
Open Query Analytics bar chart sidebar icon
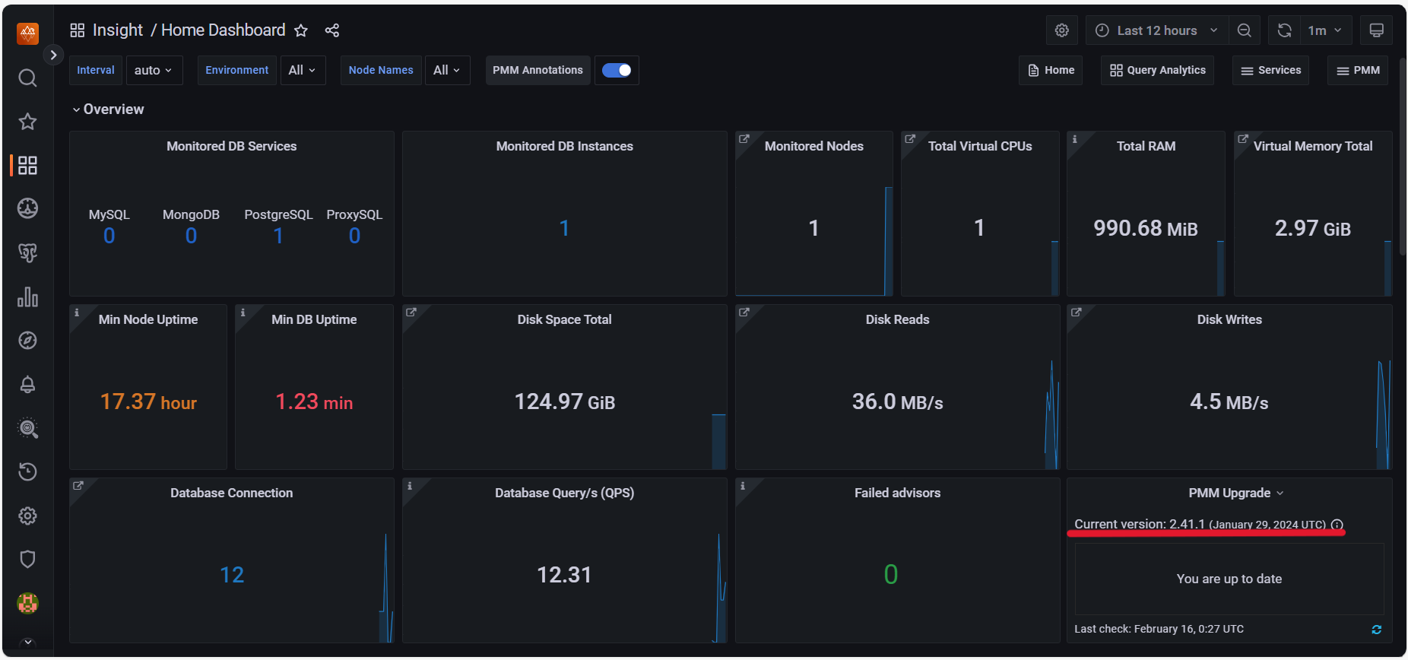tap(27, 297)
